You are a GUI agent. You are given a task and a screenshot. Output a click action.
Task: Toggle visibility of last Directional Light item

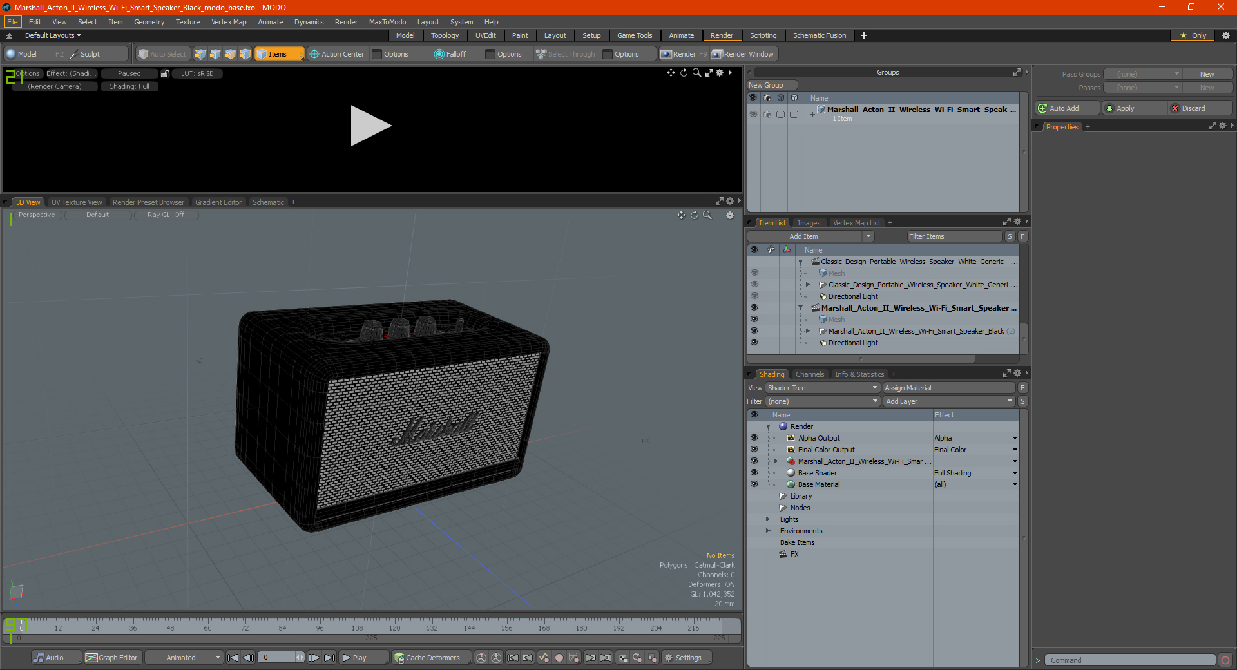[x=754, y=343]
